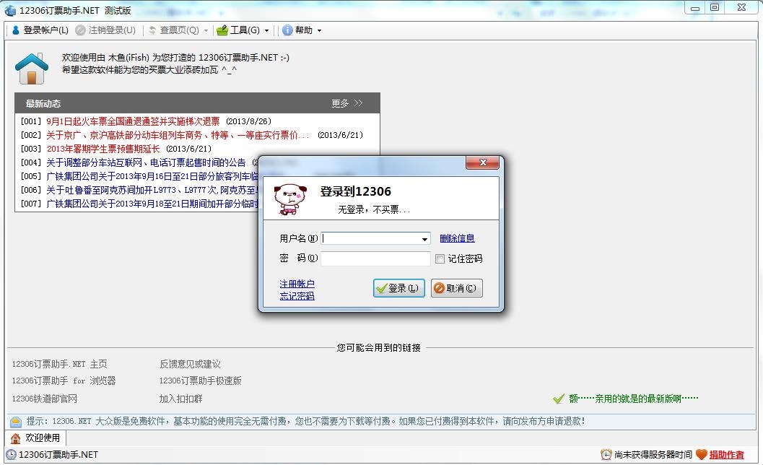
Task: Click the green checkmark version status icon
Action: point(559,399)
